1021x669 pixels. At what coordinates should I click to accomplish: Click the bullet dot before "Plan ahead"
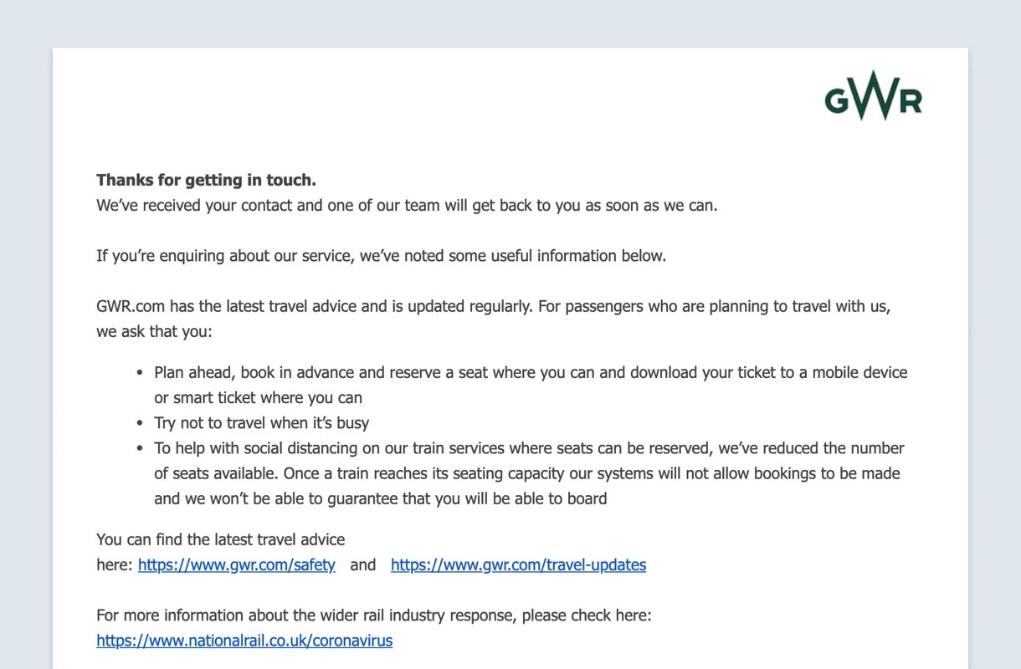coord(140,373)
